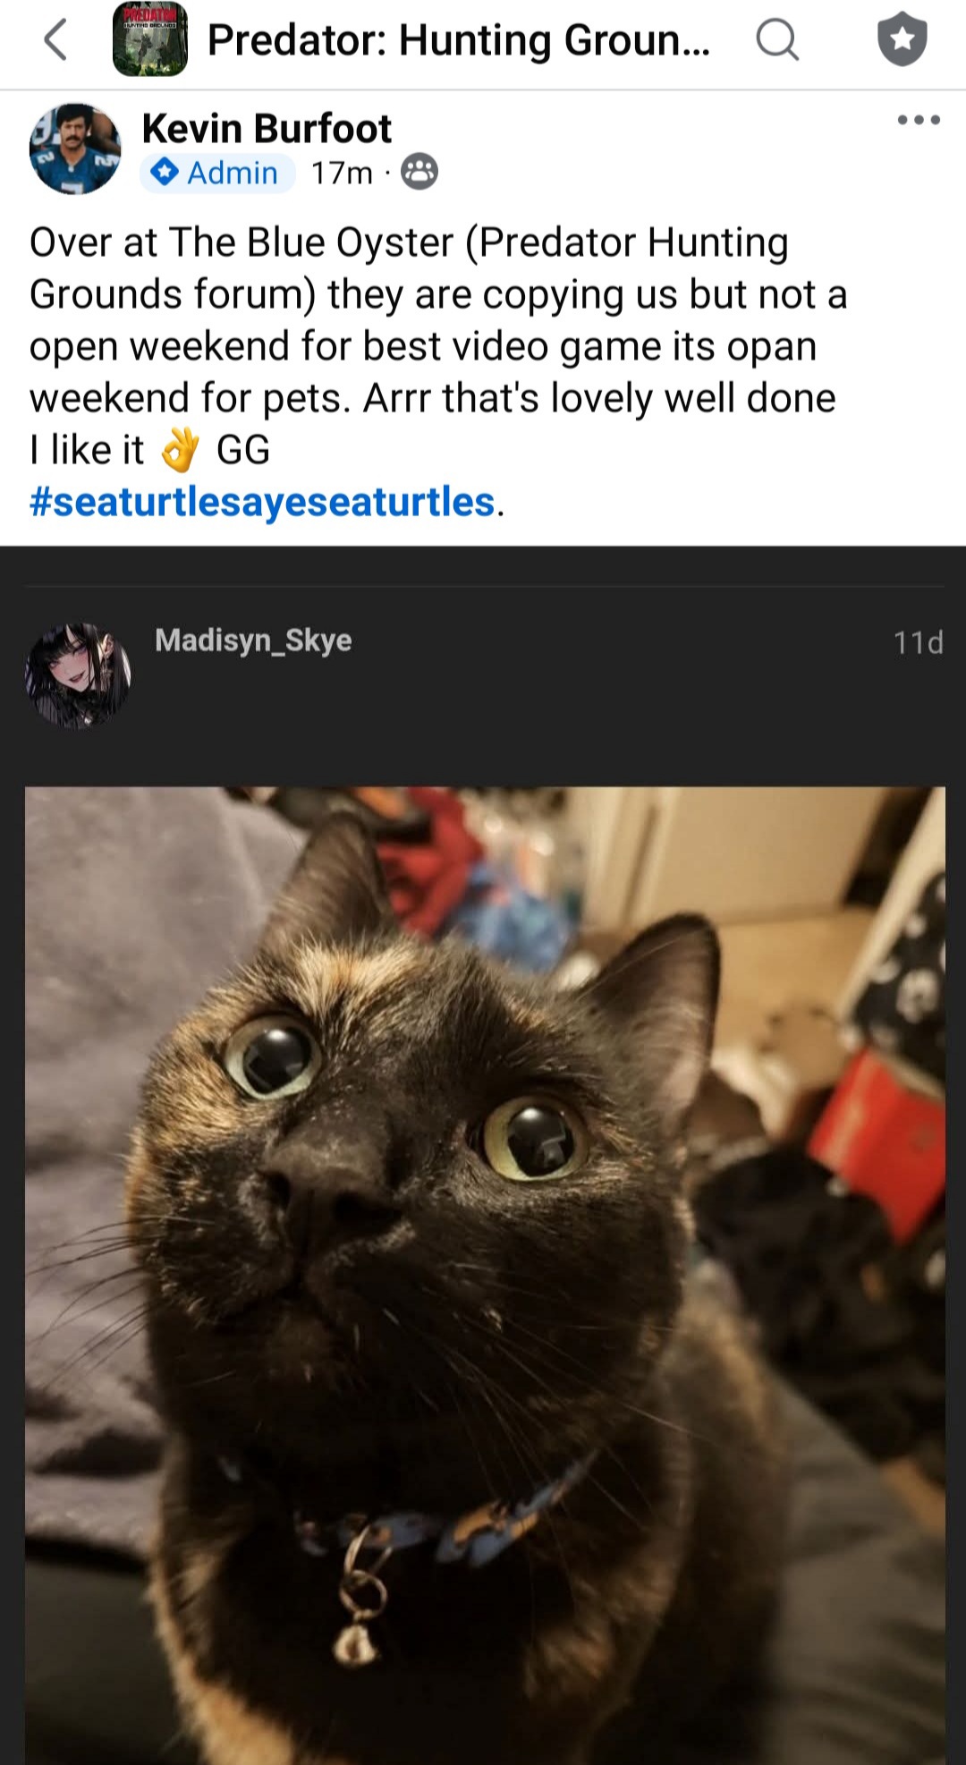Image resolution: width=966 pixels, height=1765 pixels.
Task: Open the three-dot post options menu
Action: point(919,120)
